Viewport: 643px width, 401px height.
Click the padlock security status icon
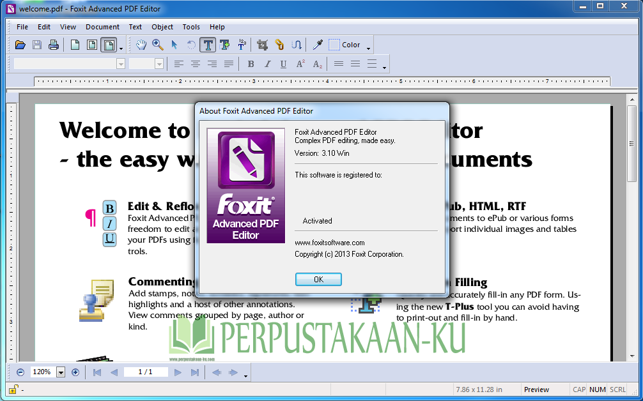point(13,390)
